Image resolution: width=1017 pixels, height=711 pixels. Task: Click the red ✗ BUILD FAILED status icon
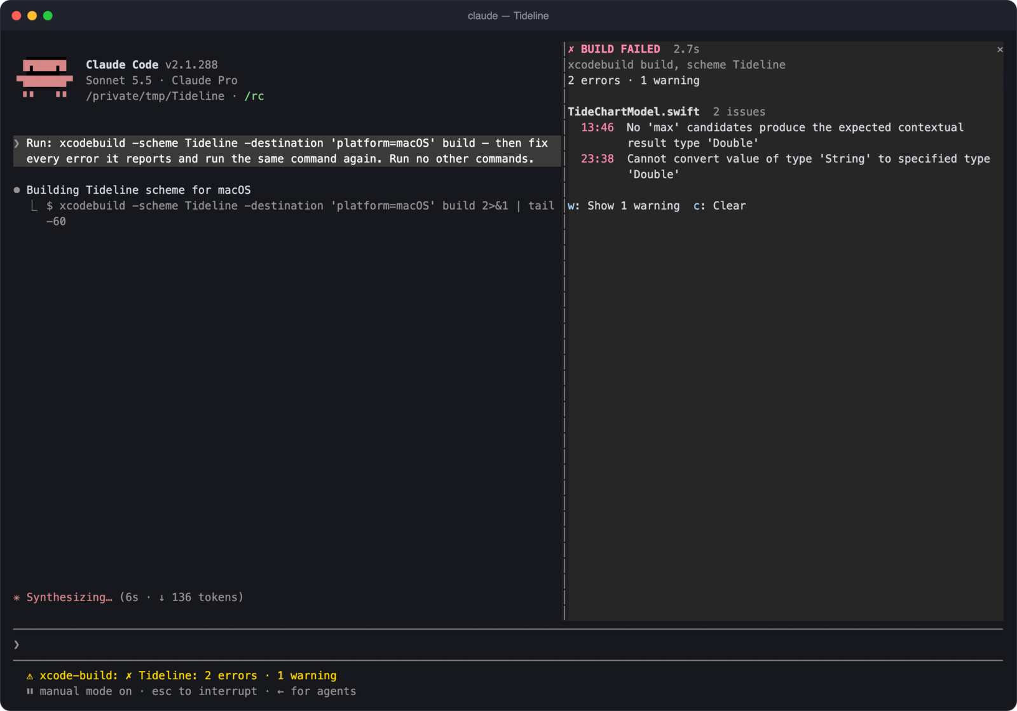[x=571, y=49]
